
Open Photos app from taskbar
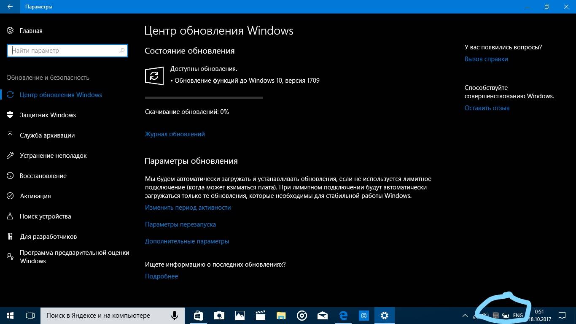coord(240,316)
